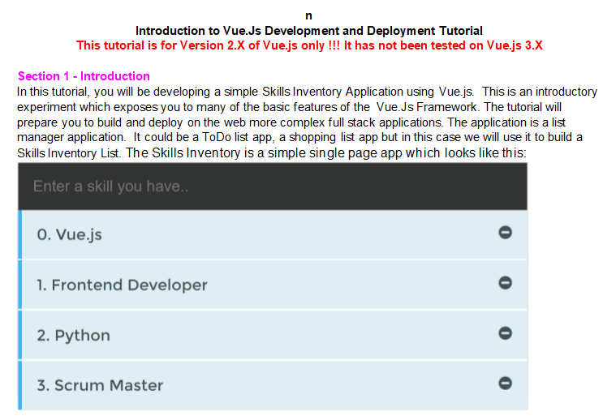Screen dimensions: 603x416
Task: Select the '3. Scrum Master' entry text
Action: point(100,385)
